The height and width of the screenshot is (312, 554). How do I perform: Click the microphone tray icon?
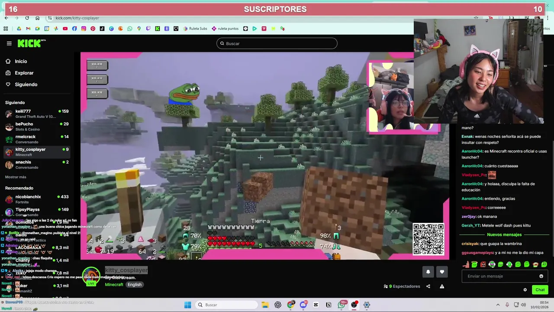[507, 305]
